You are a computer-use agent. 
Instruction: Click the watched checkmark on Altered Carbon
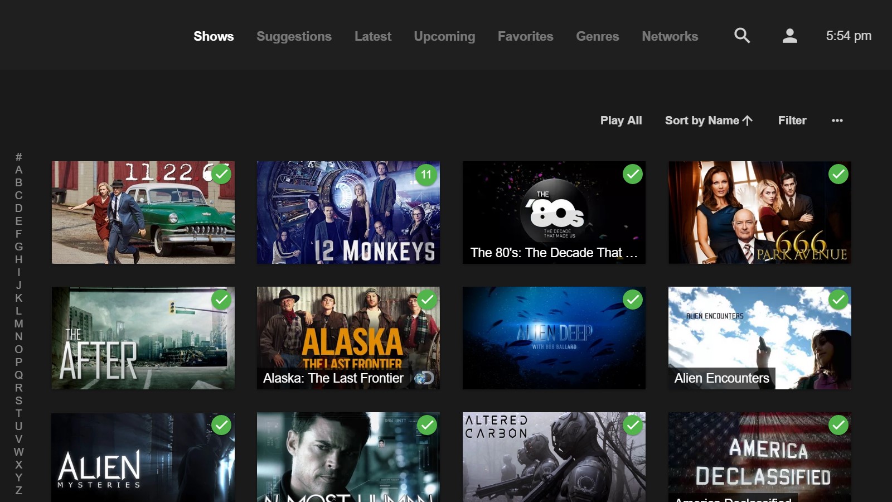click(633, 425)
